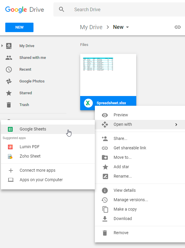Click the link icon in top bar
185x248 pixels.
point(177,27)
